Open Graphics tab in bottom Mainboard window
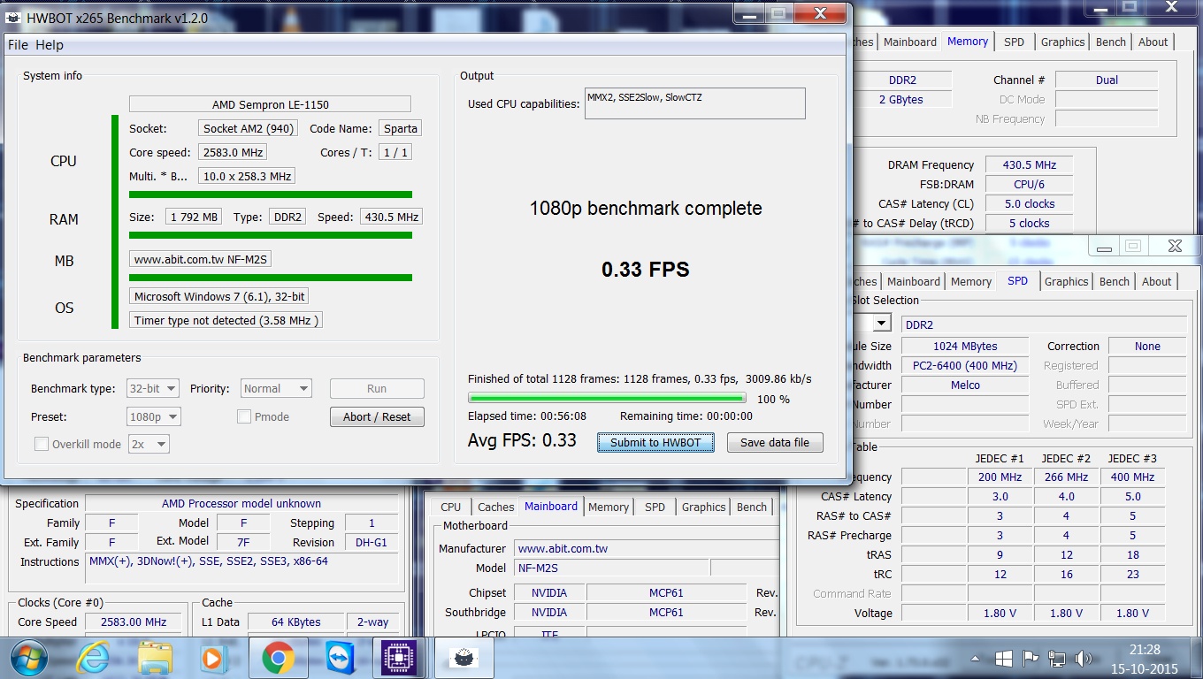 click(704, 507)
